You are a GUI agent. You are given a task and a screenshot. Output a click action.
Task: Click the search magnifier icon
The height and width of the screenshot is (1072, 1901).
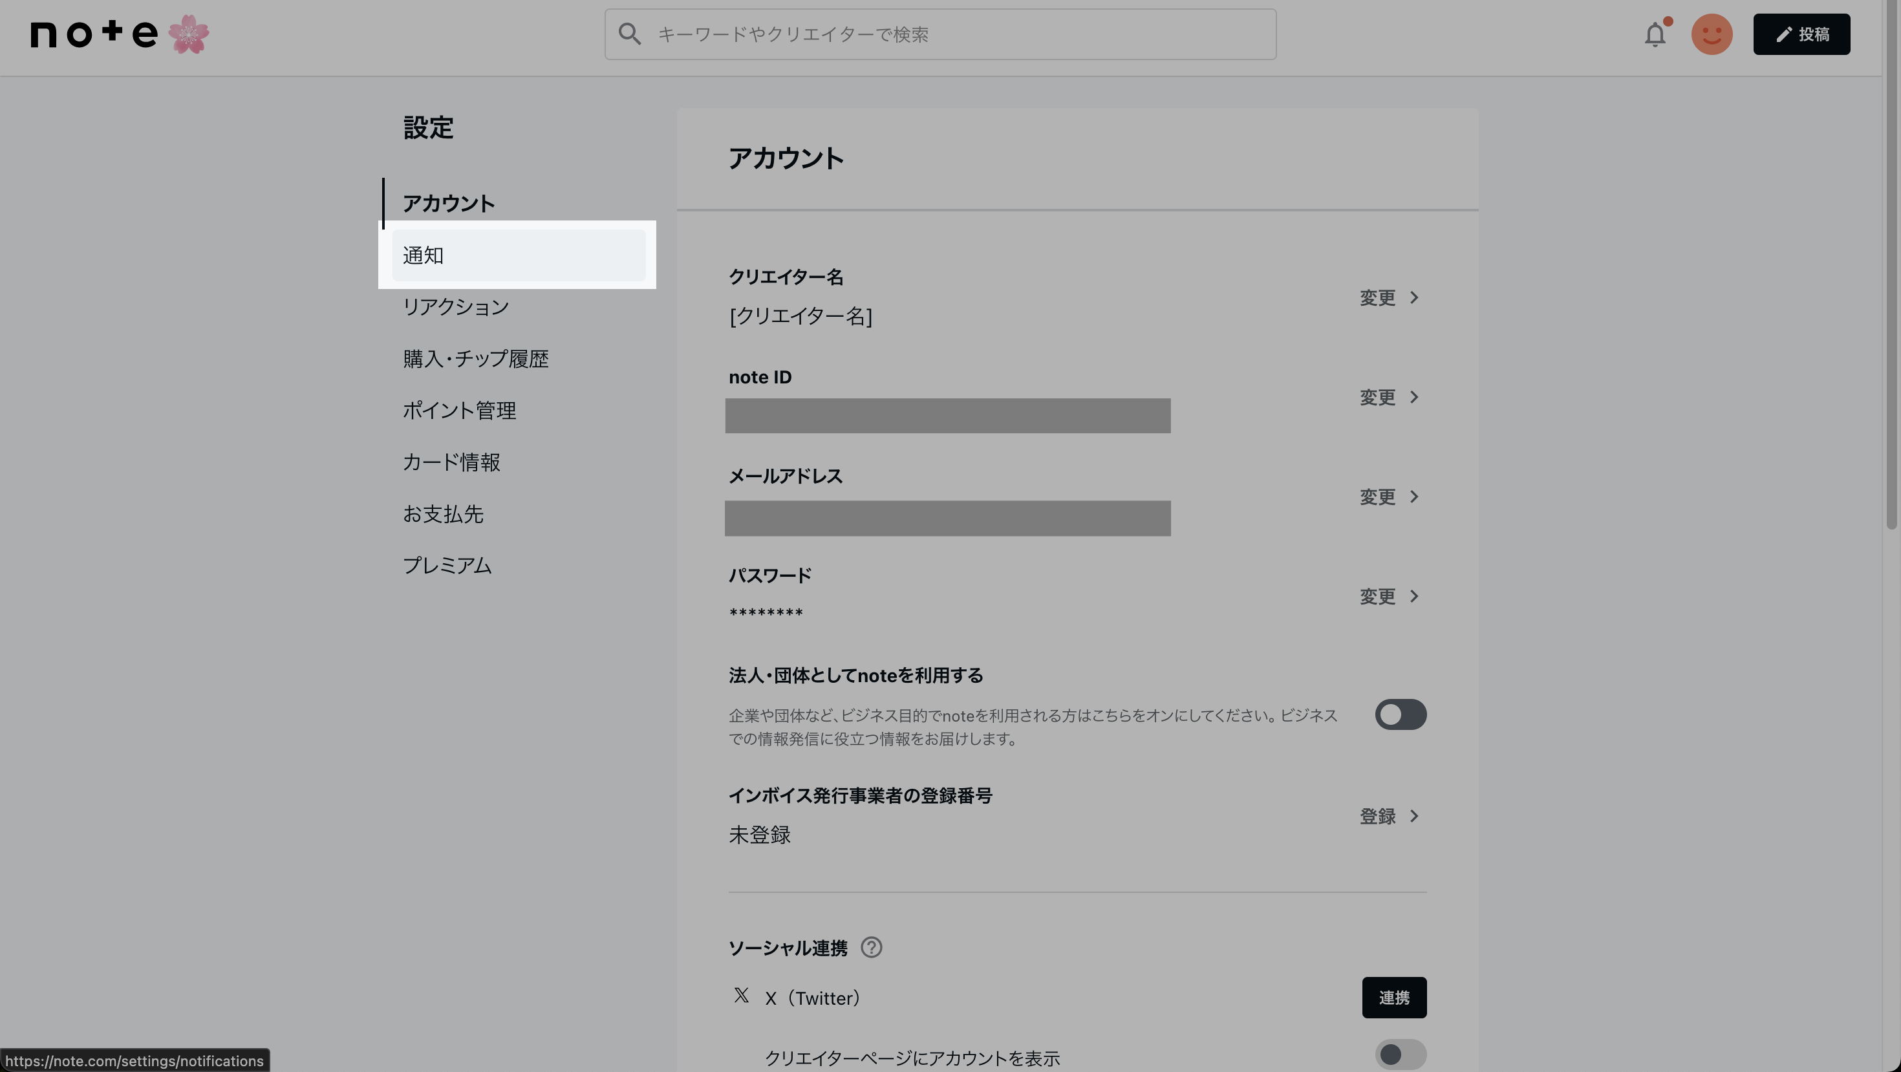point(630,34)
